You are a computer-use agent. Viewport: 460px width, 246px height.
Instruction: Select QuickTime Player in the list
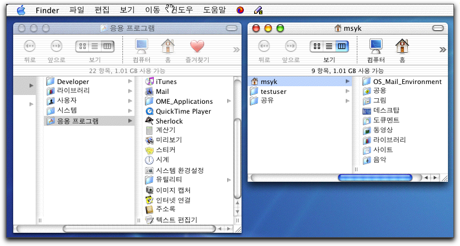183,111
